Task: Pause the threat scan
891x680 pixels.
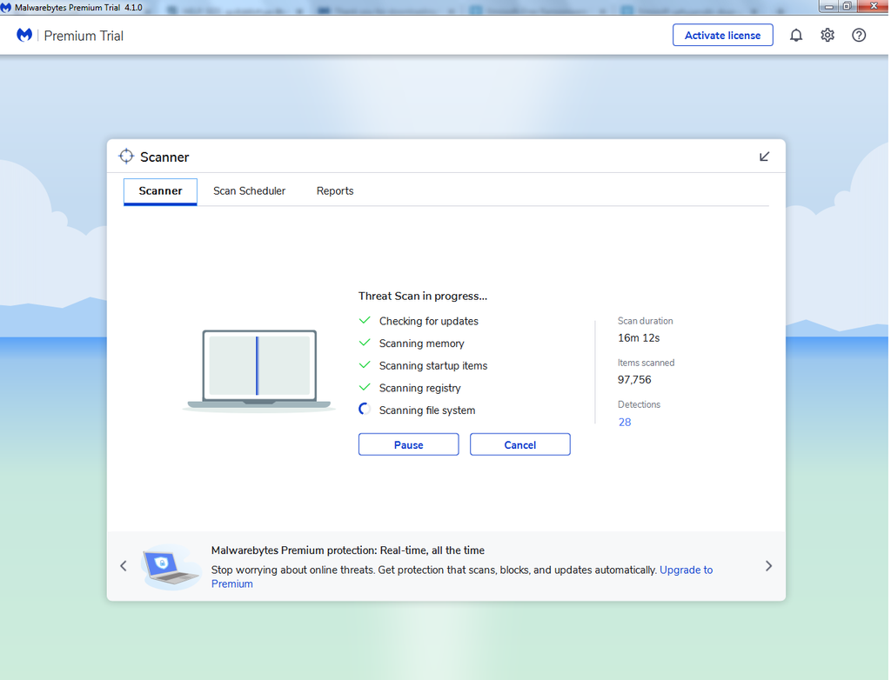Action: point(409,445)
